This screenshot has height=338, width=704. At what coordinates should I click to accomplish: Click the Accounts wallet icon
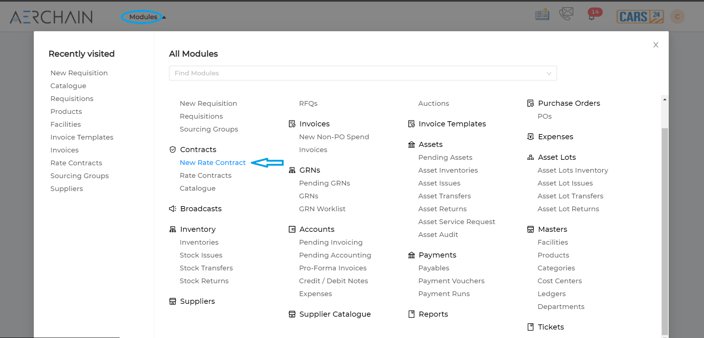pyautogui.click(x=292, y=229)
